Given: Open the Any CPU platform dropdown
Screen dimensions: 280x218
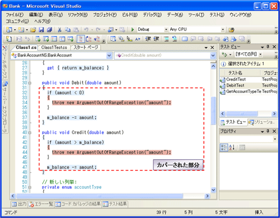Looking at the screenshot, I should [x=223, y=30].
